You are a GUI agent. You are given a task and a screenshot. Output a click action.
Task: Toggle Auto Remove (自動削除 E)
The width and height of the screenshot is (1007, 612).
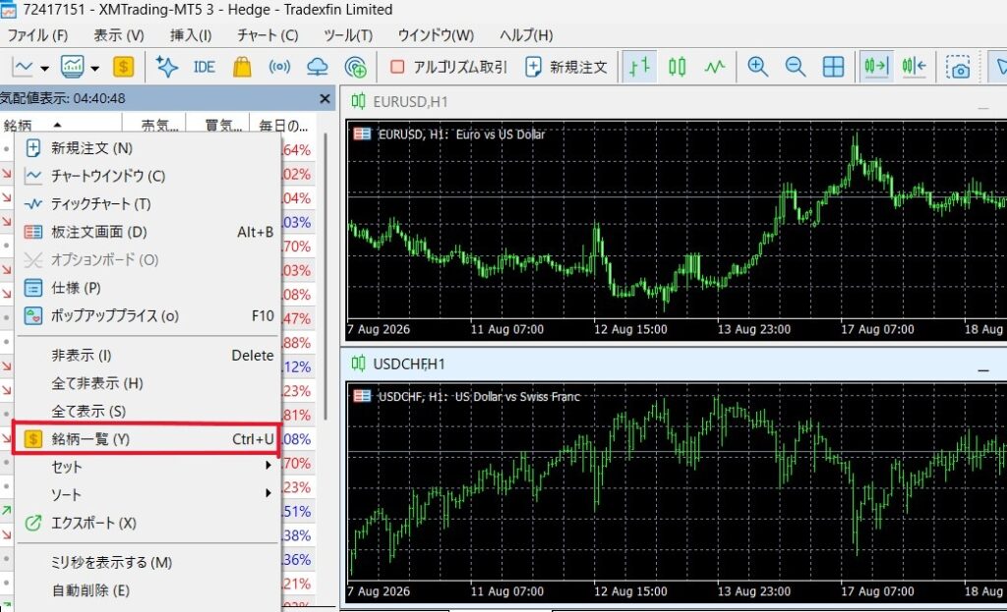148,590
